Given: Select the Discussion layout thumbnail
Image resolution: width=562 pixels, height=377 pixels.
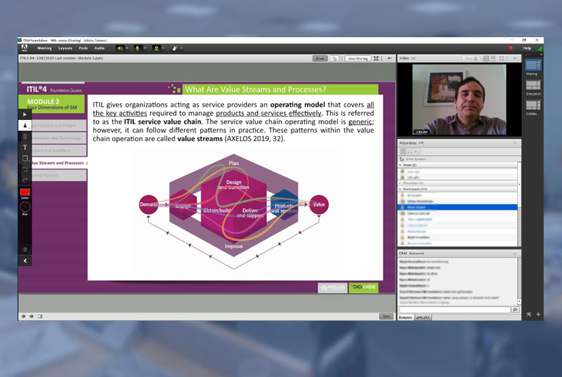Looking at the screenshot, I should click(533, 85).
